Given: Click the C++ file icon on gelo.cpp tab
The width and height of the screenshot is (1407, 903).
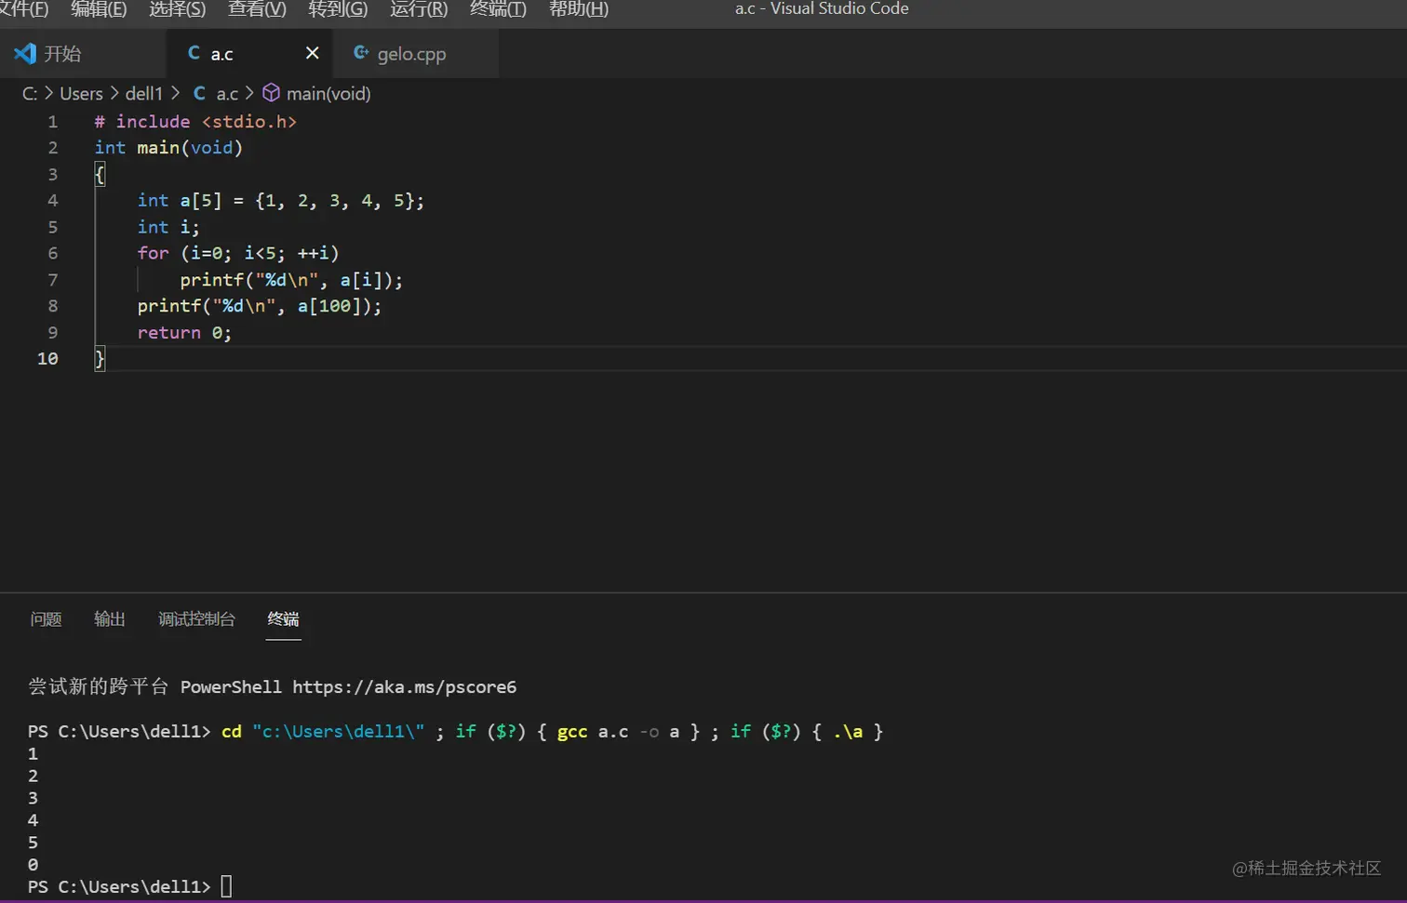Looking at the screenshot, I should coord(361,53).
